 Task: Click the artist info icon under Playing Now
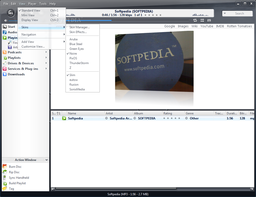[x=10, y=47]
